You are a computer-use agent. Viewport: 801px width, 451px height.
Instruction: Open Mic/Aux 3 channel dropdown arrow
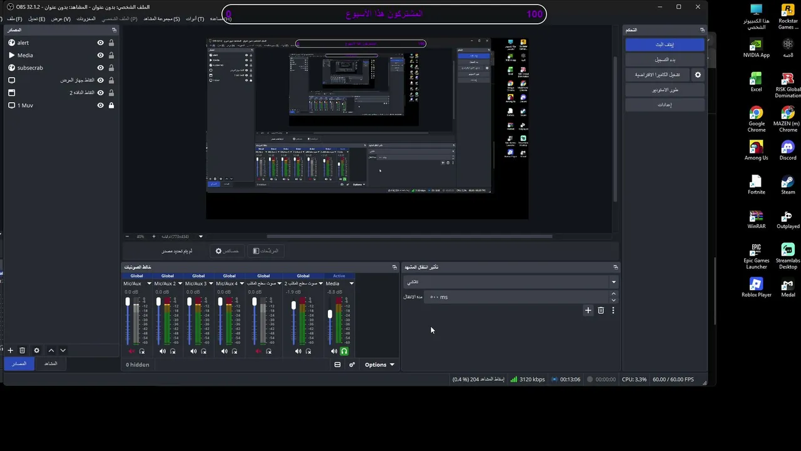click(210, 284)
